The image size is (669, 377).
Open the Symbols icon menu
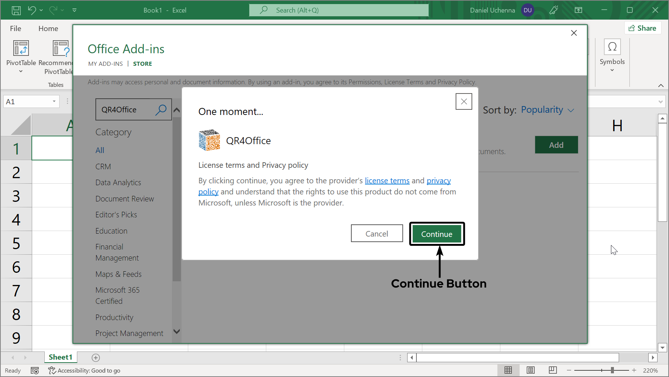[612, 55]
